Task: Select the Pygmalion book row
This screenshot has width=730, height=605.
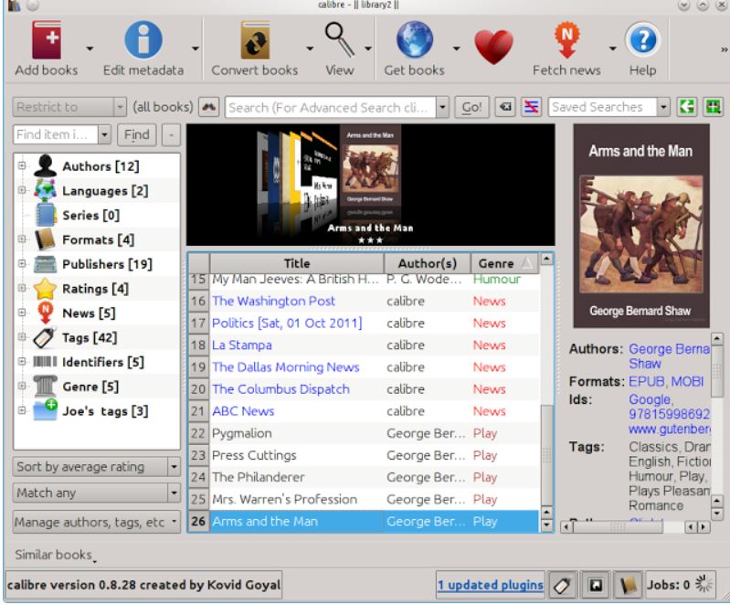Action: [364, 433]
